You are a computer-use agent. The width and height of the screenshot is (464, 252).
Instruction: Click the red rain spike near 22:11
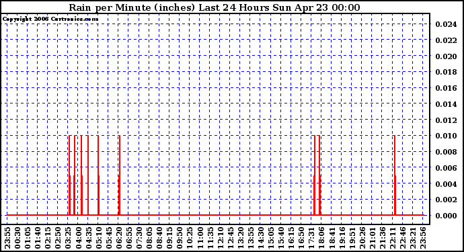tap(395, 175)
